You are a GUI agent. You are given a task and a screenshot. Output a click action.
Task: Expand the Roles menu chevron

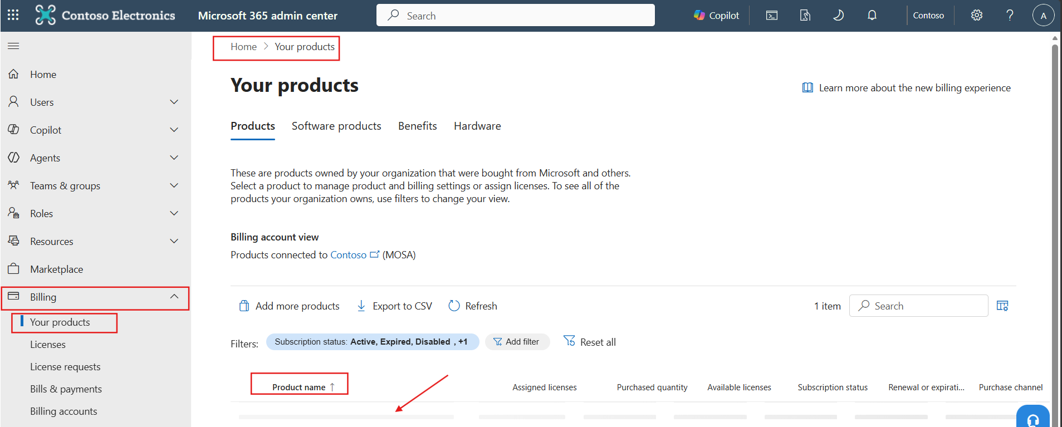[x=174, y=213]
